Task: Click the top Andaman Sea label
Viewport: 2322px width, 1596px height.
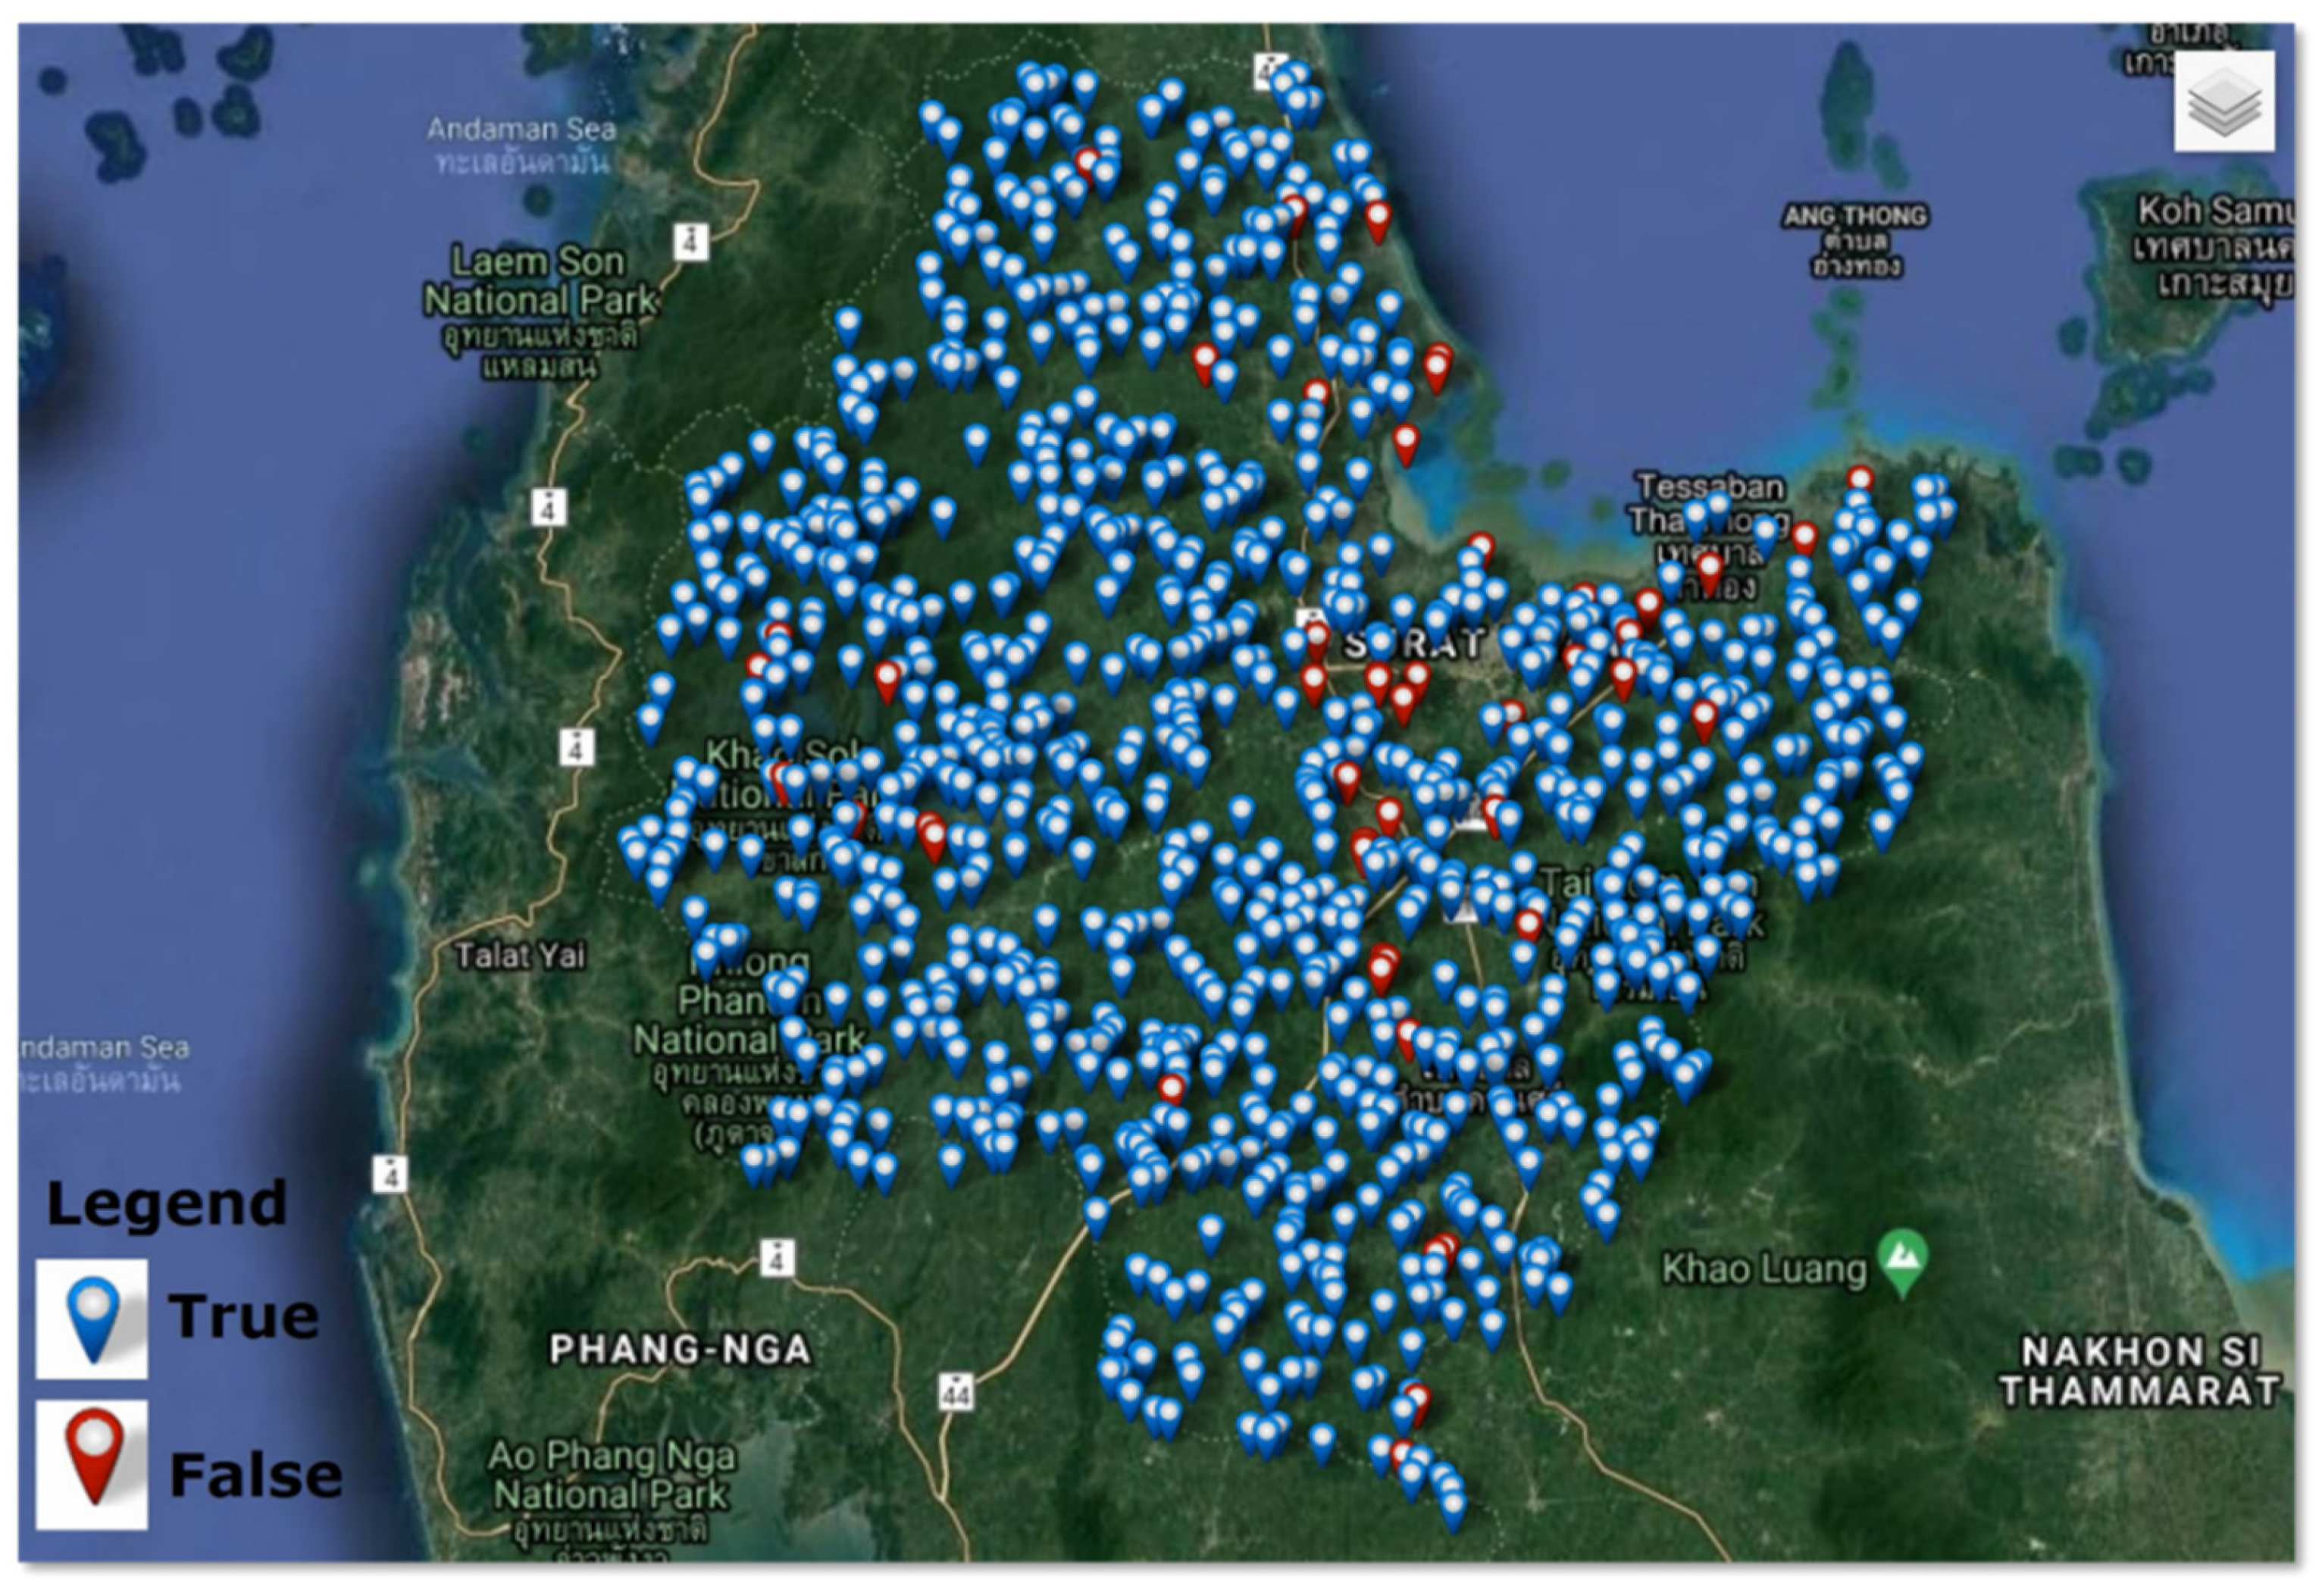Action: point(521,129)
